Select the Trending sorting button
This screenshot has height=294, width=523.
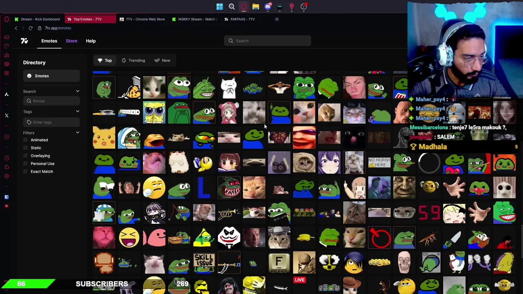(x=133, y=60)
